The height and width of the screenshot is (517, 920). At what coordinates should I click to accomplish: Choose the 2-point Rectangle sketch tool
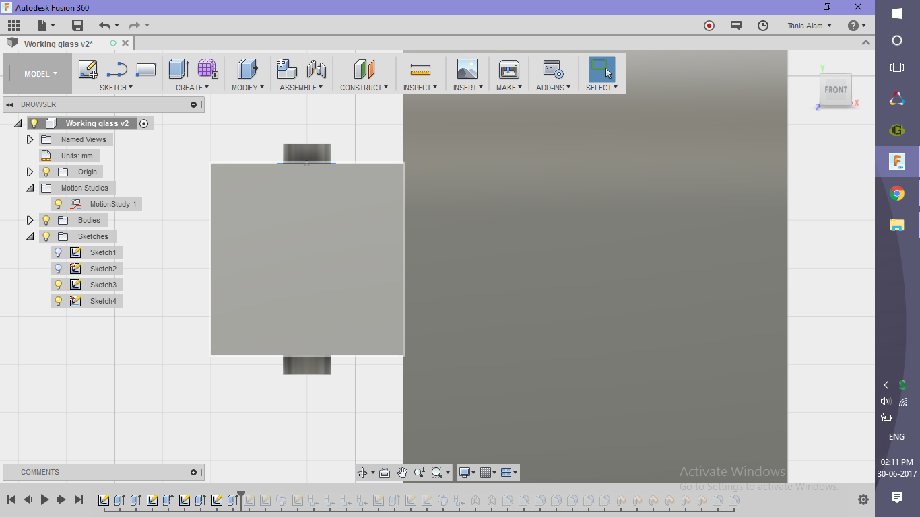coord(146,69)
